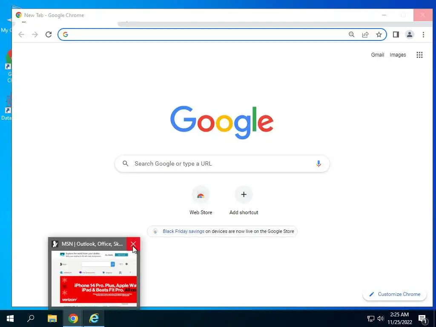Open File Explorer from the taskbar

point(52,318)
